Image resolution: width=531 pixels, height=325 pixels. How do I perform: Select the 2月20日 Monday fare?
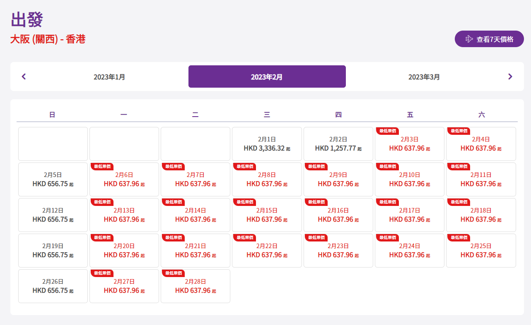point(124,251)
